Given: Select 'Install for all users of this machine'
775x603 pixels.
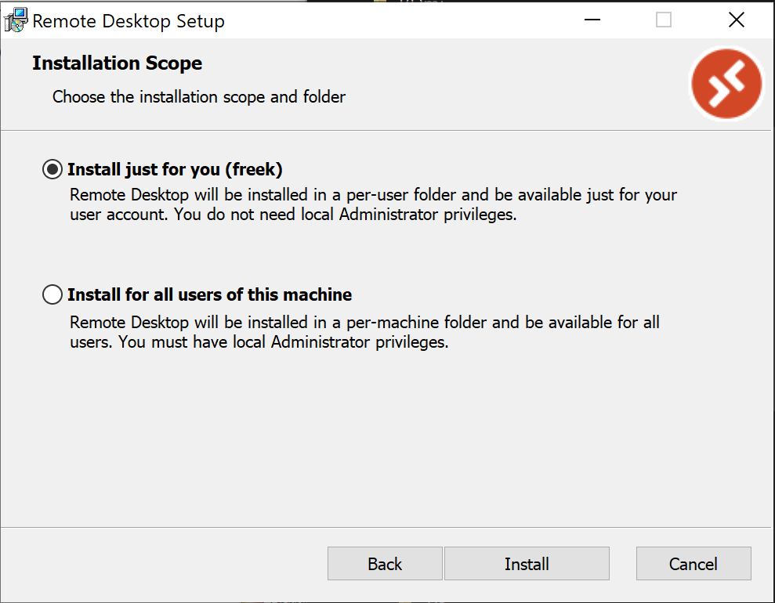Looking at the screenshot, I should (x=52, y=294).
